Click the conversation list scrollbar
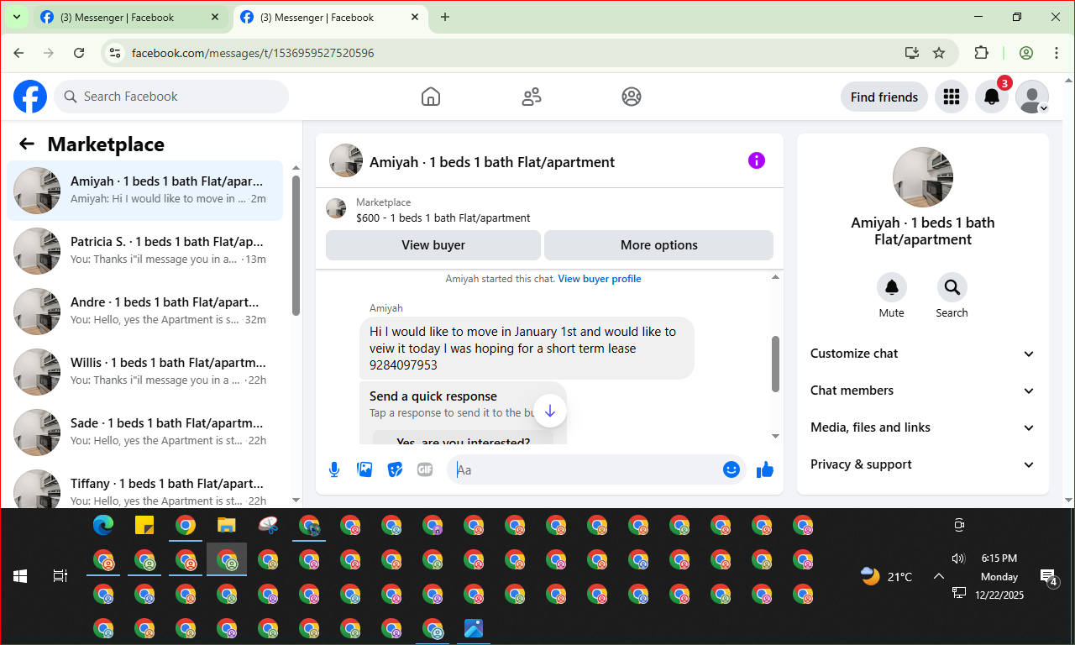 point(296,245)
